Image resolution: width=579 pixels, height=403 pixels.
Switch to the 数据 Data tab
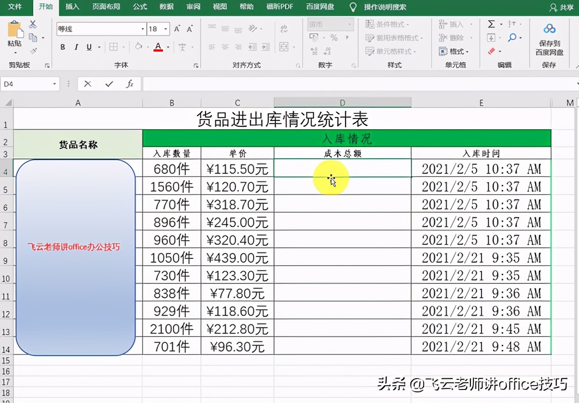(x=166, y=7)
